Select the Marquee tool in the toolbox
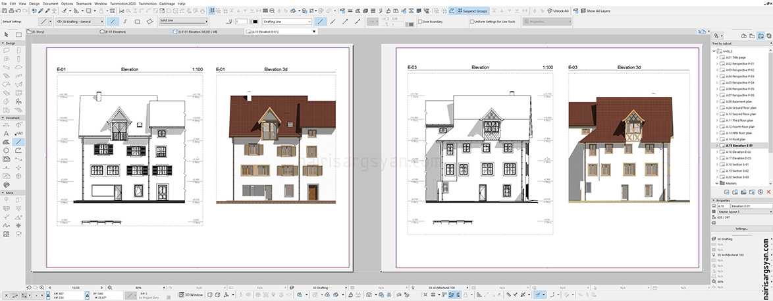773x301 pixels. [x=18, y=34]
